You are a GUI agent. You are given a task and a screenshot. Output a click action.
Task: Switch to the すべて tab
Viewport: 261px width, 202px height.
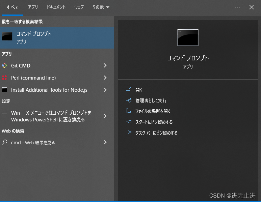coord(12,7)
